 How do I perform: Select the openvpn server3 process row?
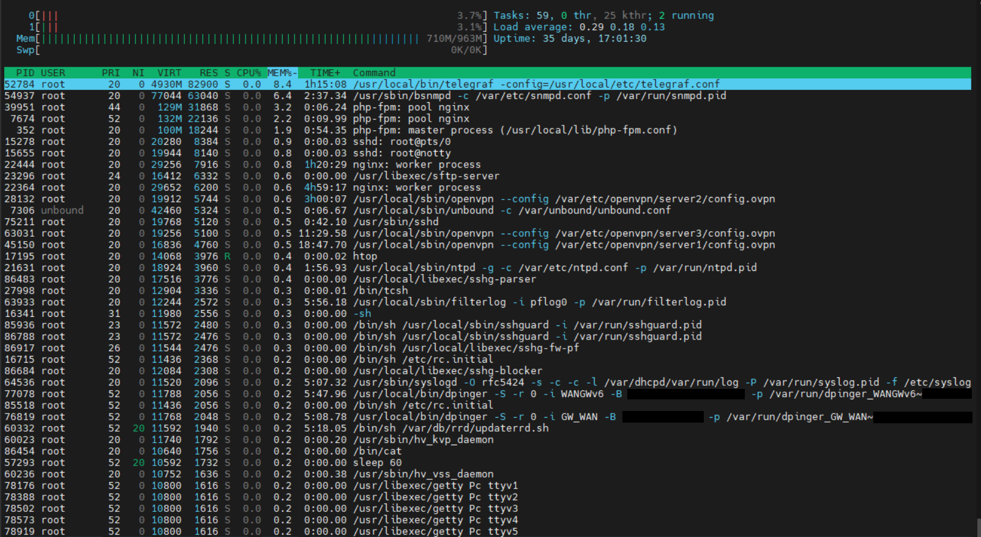coord(487,233)
